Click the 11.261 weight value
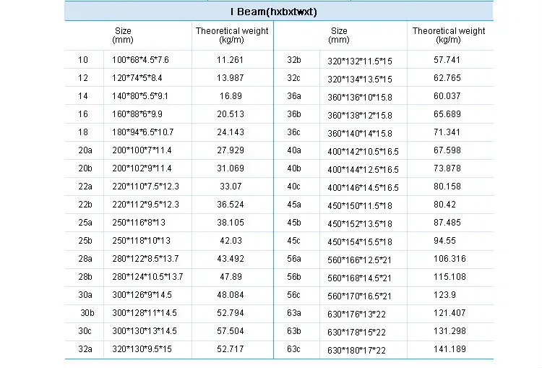 click(x=231, y=59)
